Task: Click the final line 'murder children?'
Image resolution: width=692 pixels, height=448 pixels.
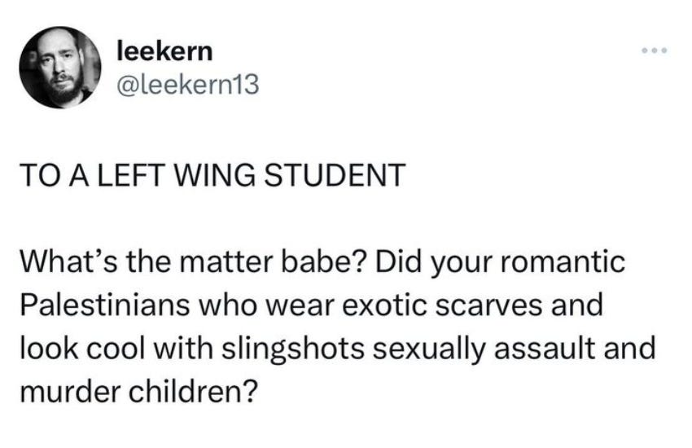Action: point(138,391)
